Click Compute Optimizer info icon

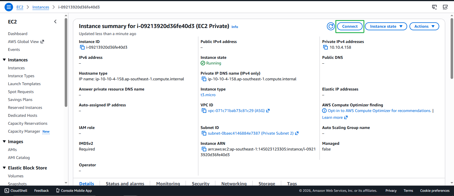(x=324, y=111)
